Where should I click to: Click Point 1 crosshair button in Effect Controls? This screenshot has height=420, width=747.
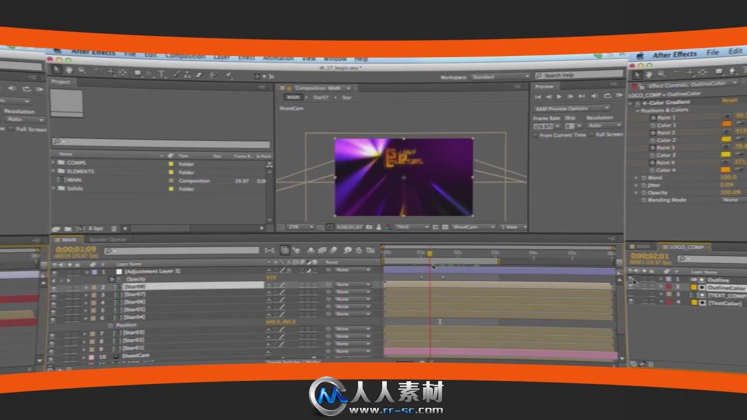(727, 116)
